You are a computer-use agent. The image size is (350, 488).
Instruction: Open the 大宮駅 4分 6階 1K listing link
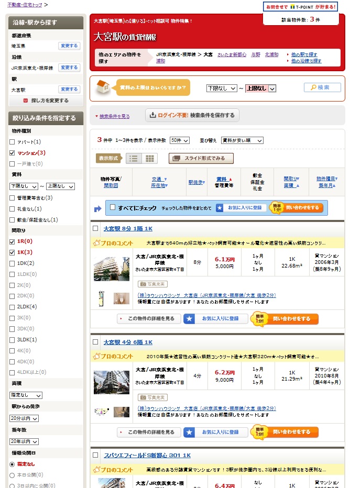(128, 342)
